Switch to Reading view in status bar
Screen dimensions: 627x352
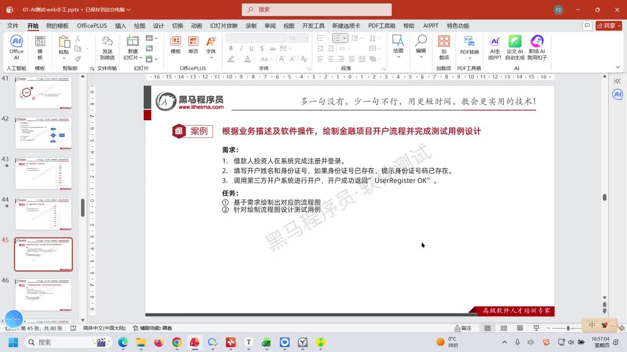pyautogui.click(x=520, y=328)
